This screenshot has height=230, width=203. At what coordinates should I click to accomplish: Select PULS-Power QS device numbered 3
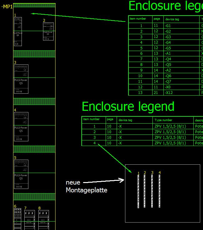click(x=21, y=79)
